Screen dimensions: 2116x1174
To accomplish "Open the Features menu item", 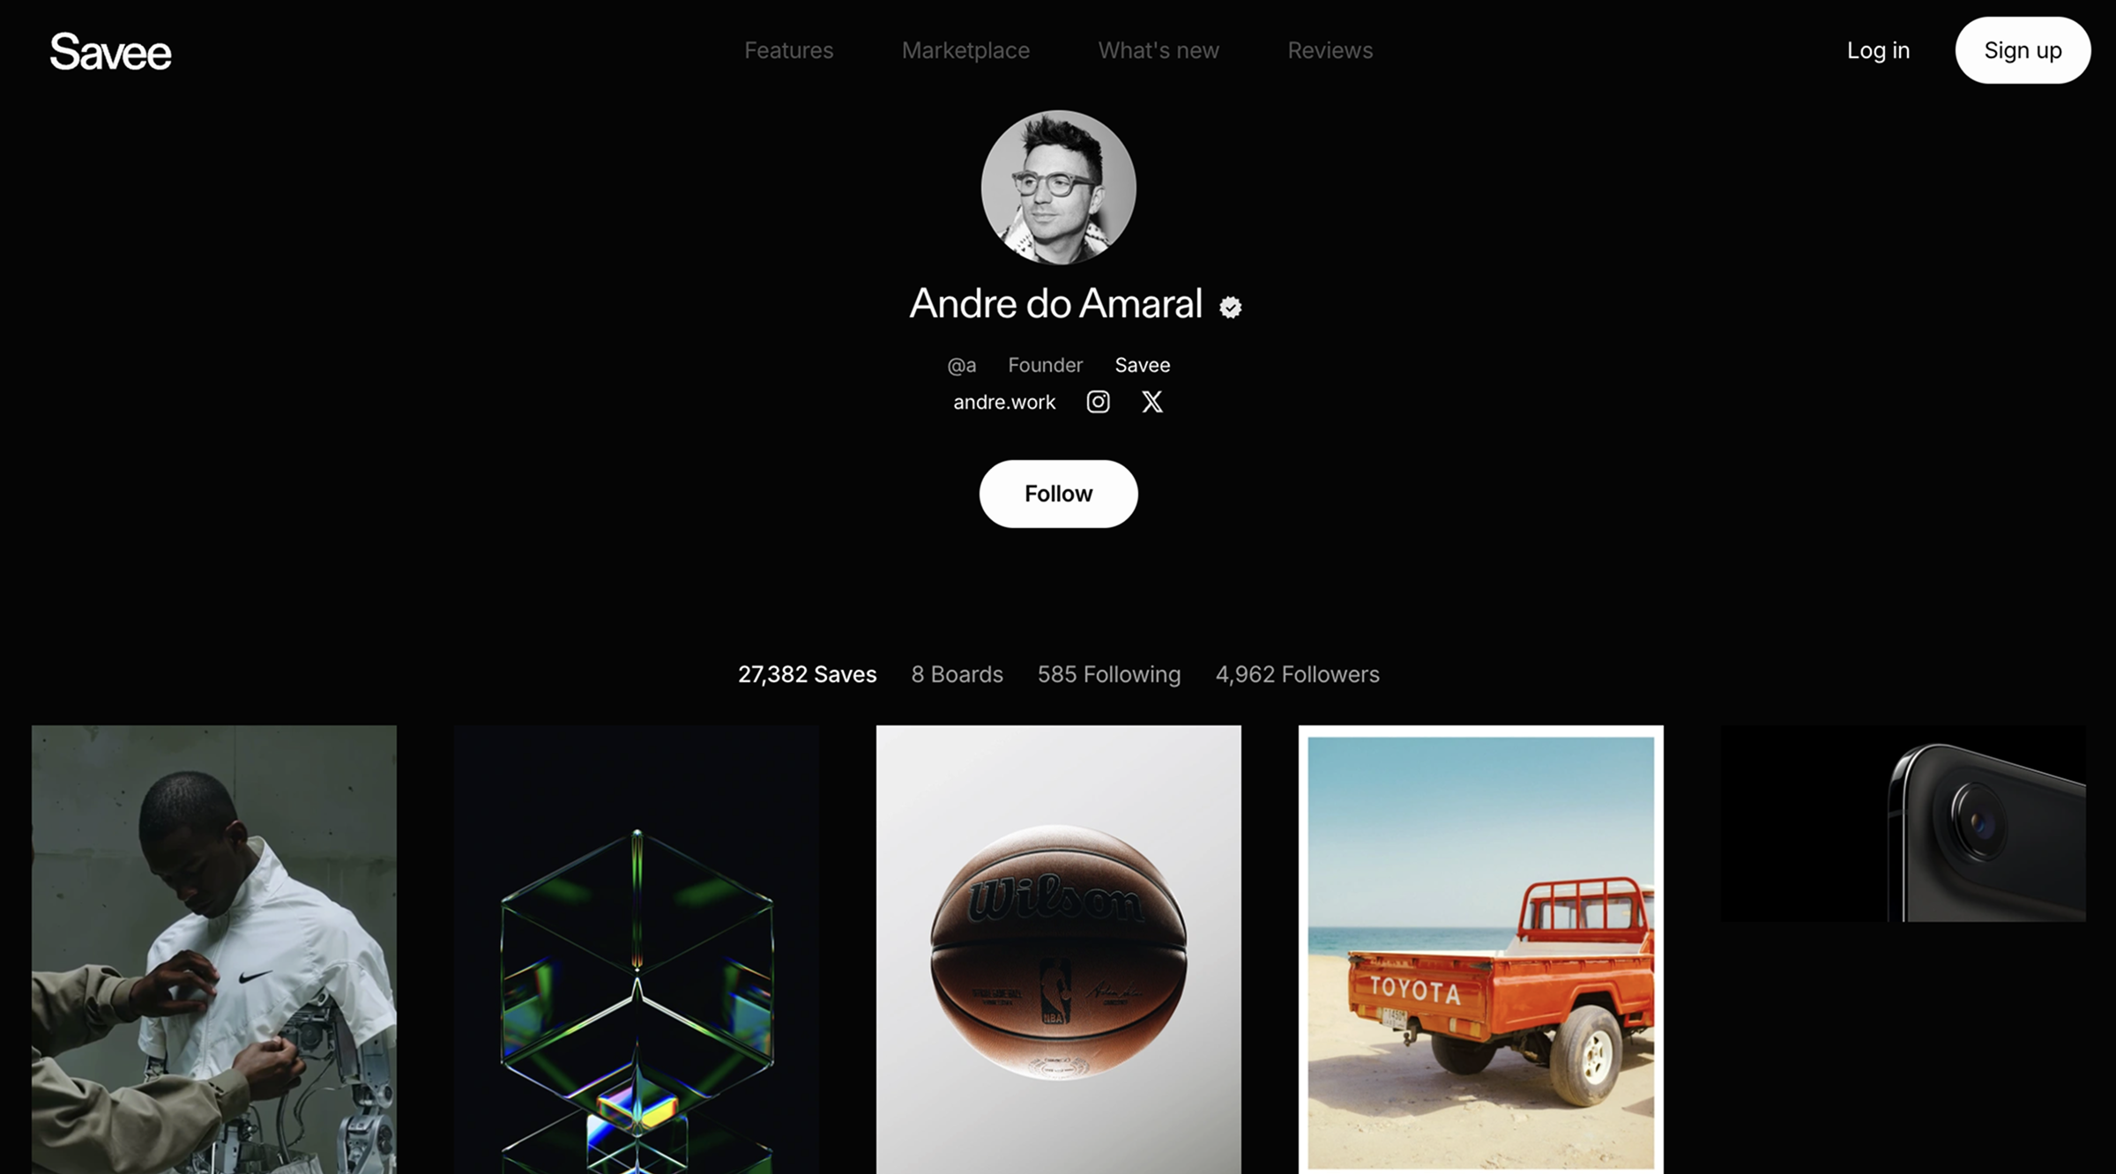I will click(788, 50).
